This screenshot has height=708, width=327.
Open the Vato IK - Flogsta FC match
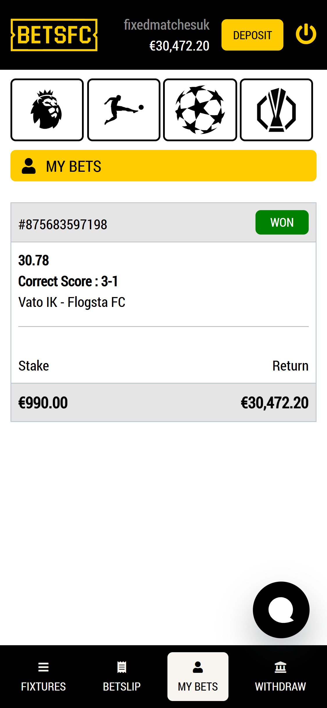tap(72, 302)
